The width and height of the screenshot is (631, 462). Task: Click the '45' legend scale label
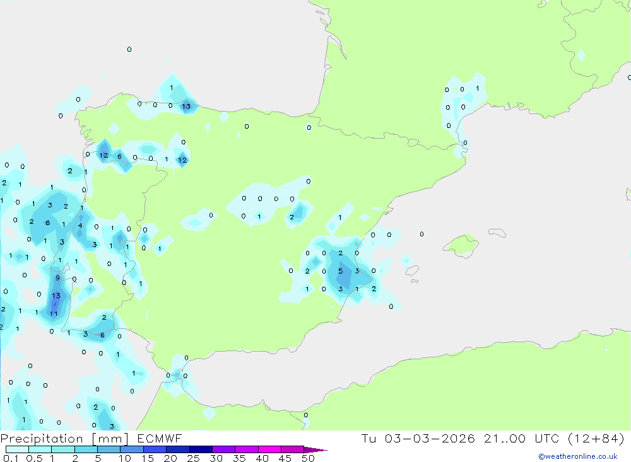pos(285,458)
